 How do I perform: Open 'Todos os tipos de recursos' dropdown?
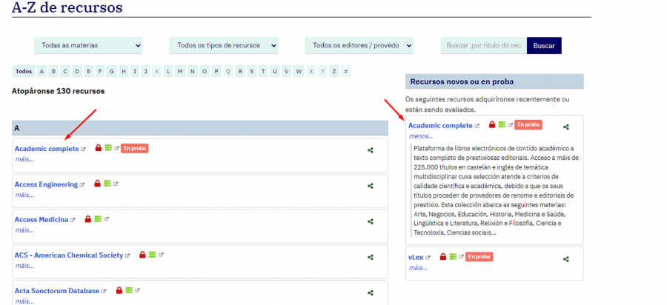tap(224, 46)
